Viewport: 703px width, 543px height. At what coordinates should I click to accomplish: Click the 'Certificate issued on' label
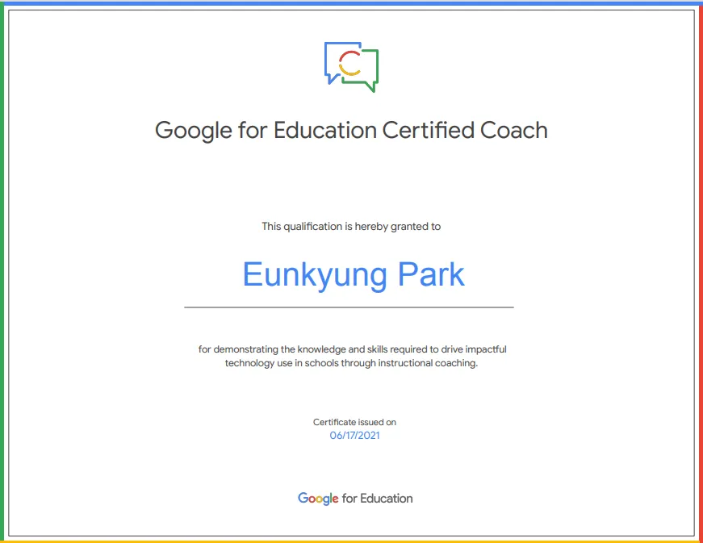pos(354,422)
